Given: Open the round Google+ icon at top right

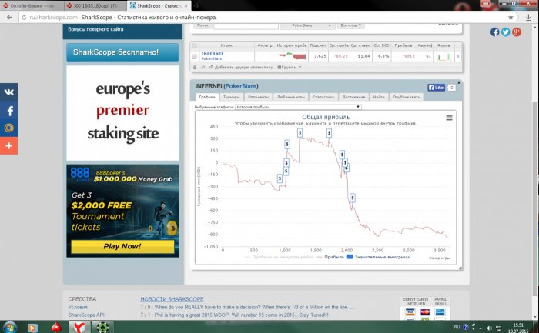Looking at the screenshot, I should coord(517,32).
